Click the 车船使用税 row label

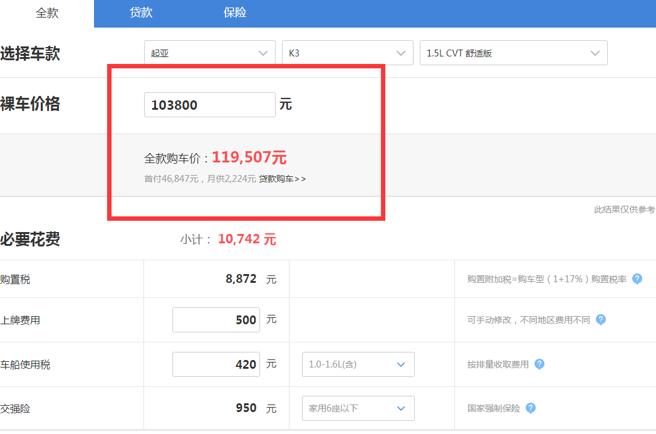(25, 365)
